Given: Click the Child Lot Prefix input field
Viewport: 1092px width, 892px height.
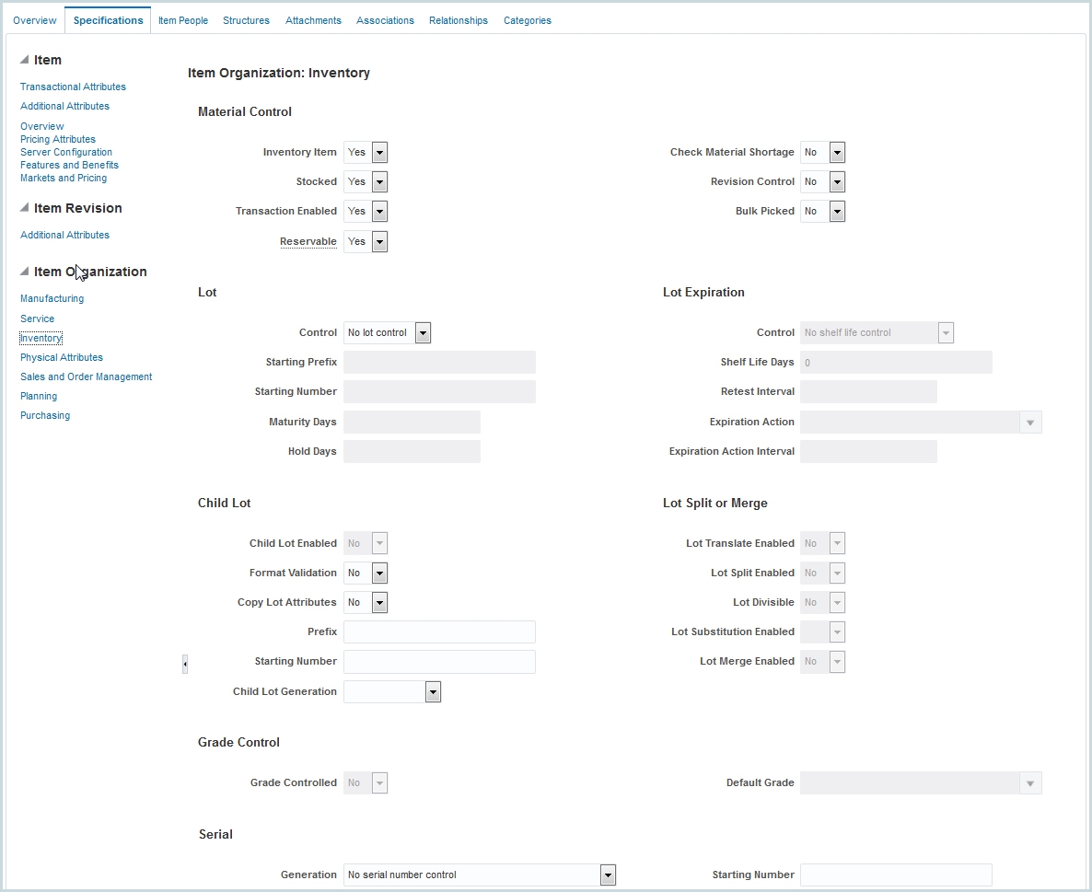Looking at the screenshot, I should [x=439, y=632].
